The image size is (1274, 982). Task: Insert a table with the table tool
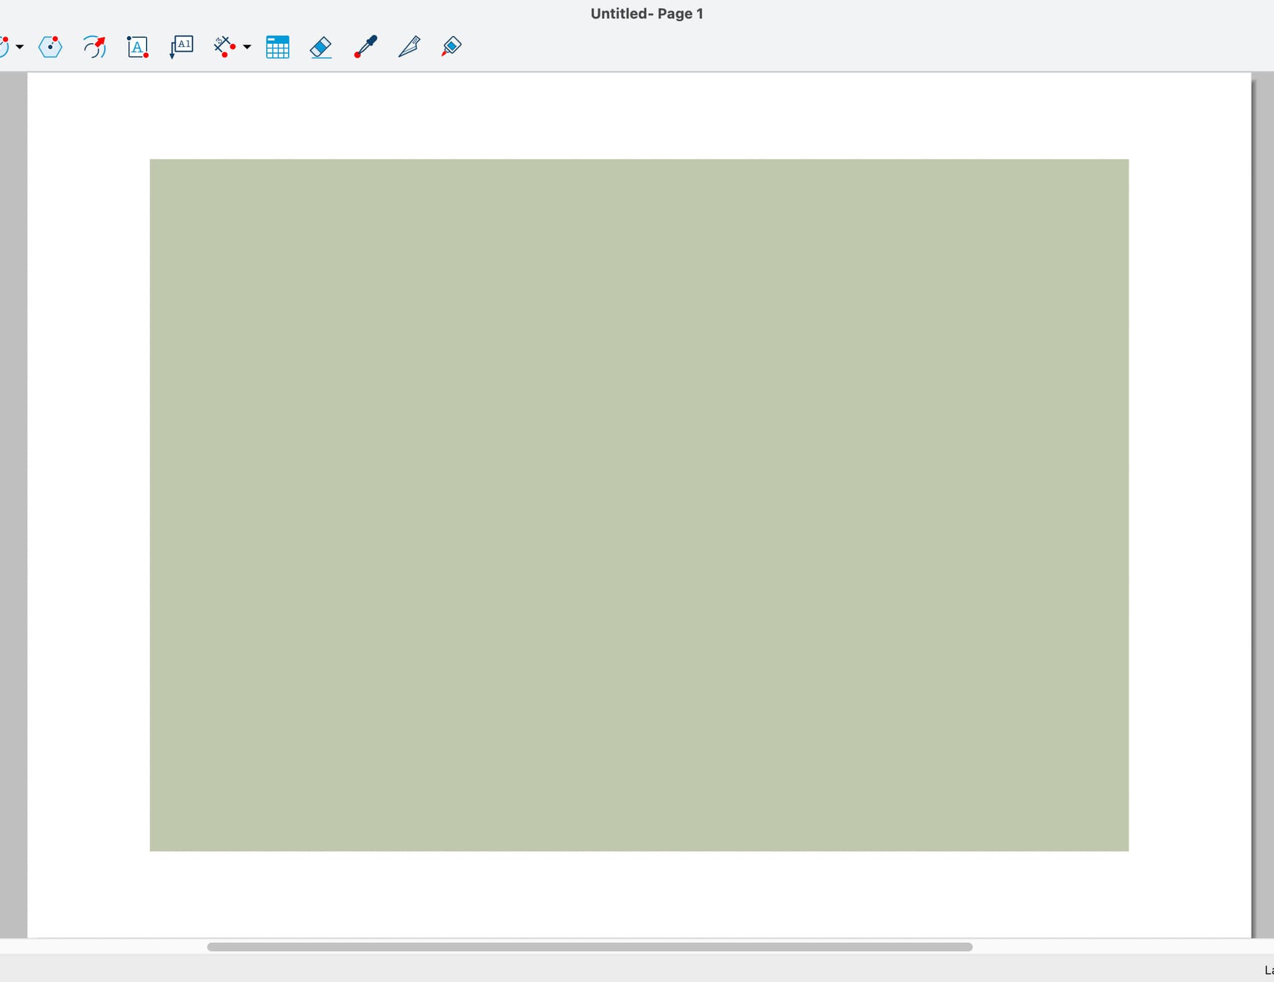pos(277,47)
